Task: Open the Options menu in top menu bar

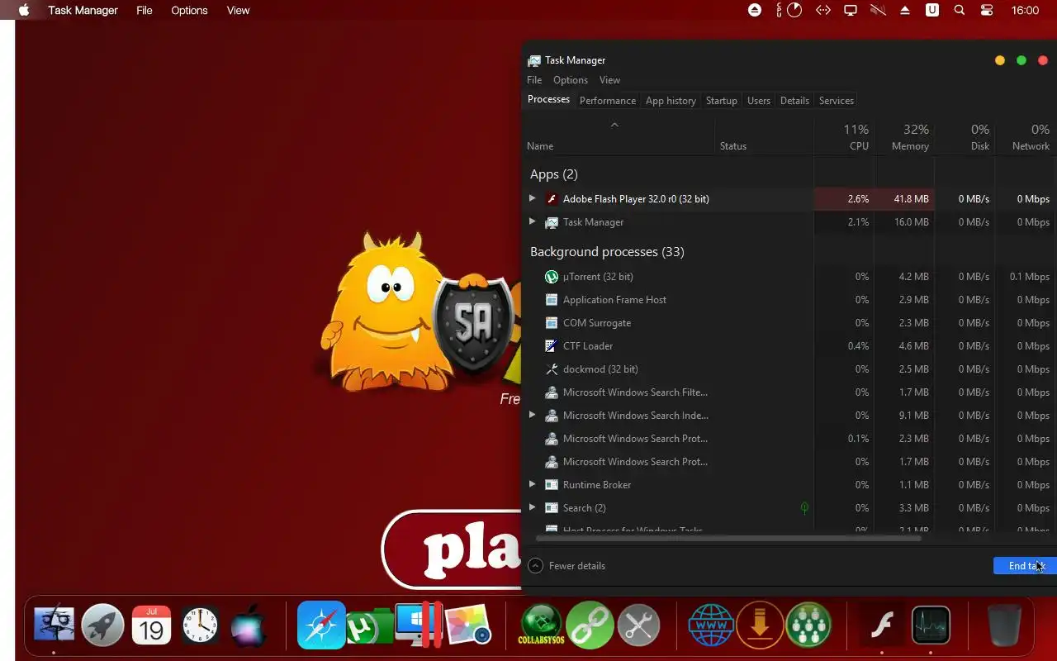Action: point(189,10)
